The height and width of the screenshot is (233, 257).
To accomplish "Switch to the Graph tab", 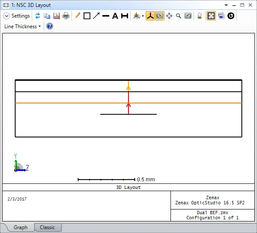I will [21, 227].
